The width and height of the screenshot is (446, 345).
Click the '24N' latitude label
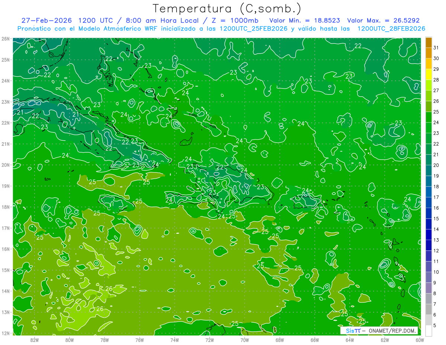pyautogui.click(x=5, y=81)
